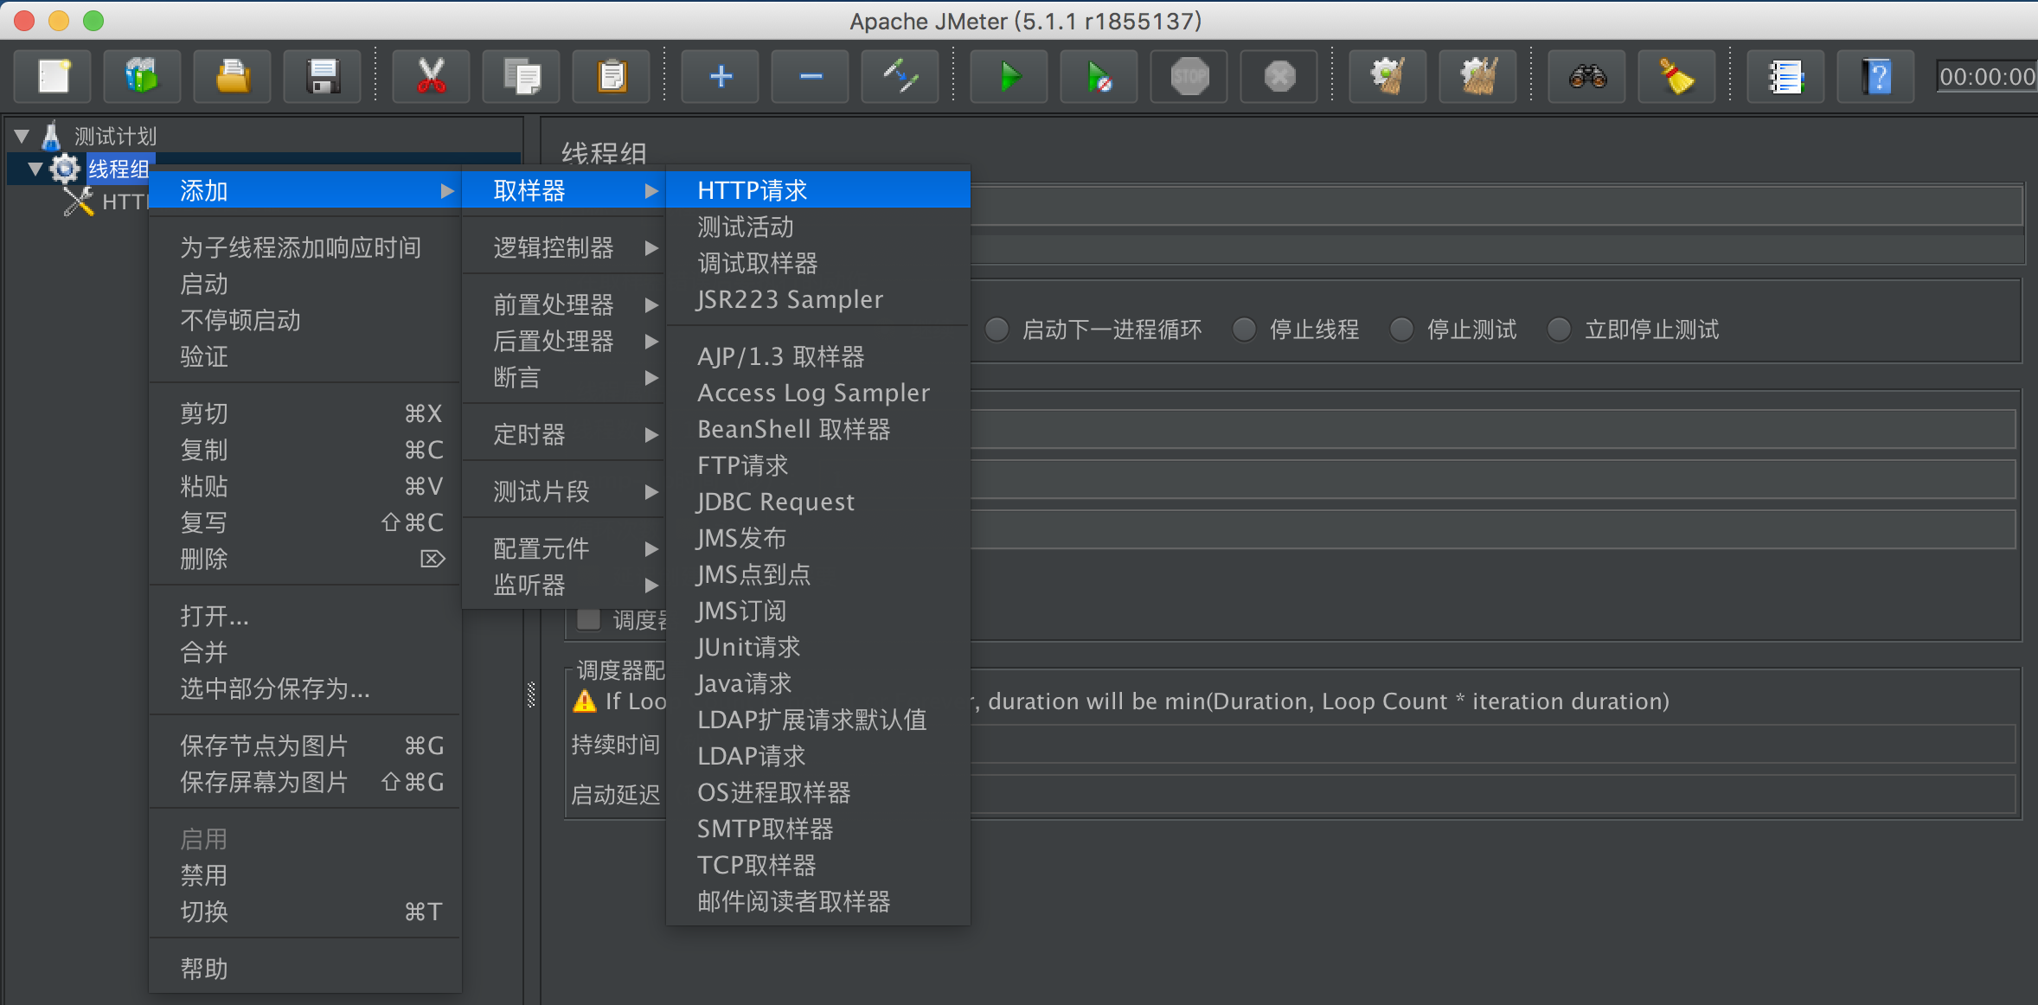Click the split pane divider handle

click(x=531, y=695)
